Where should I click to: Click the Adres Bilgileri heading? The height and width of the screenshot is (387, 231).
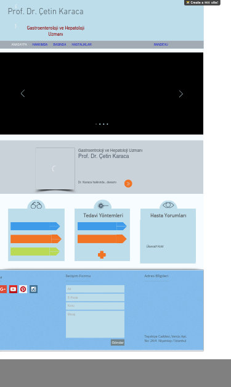(156, 276)
